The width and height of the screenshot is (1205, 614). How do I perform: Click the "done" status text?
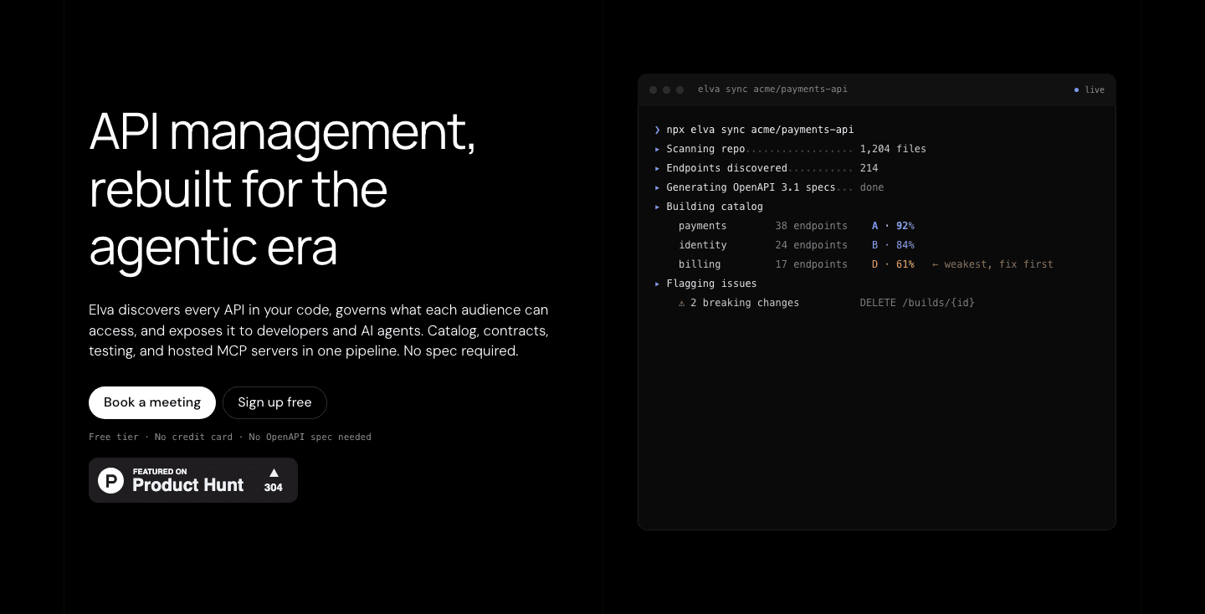[872, 187]
